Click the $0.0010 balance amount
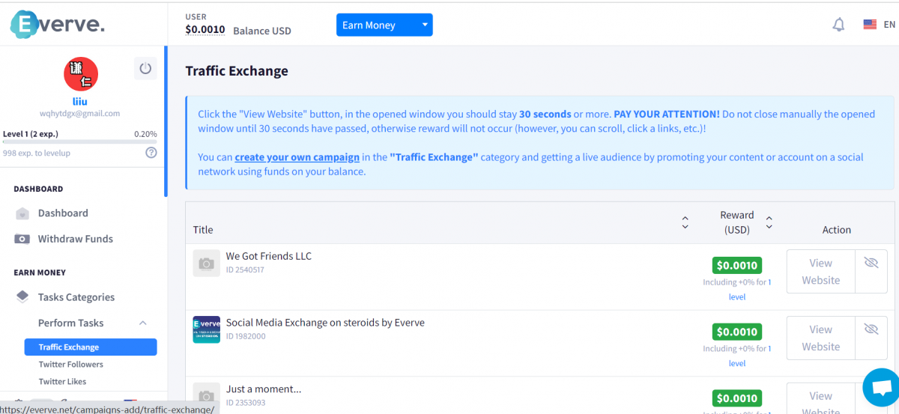This screenshot has width=899, height=414. (x=205, y=30)
